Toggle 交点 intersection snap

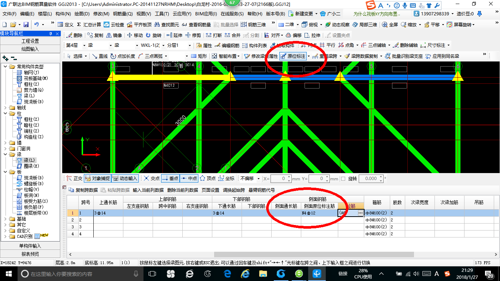[152, 179]
